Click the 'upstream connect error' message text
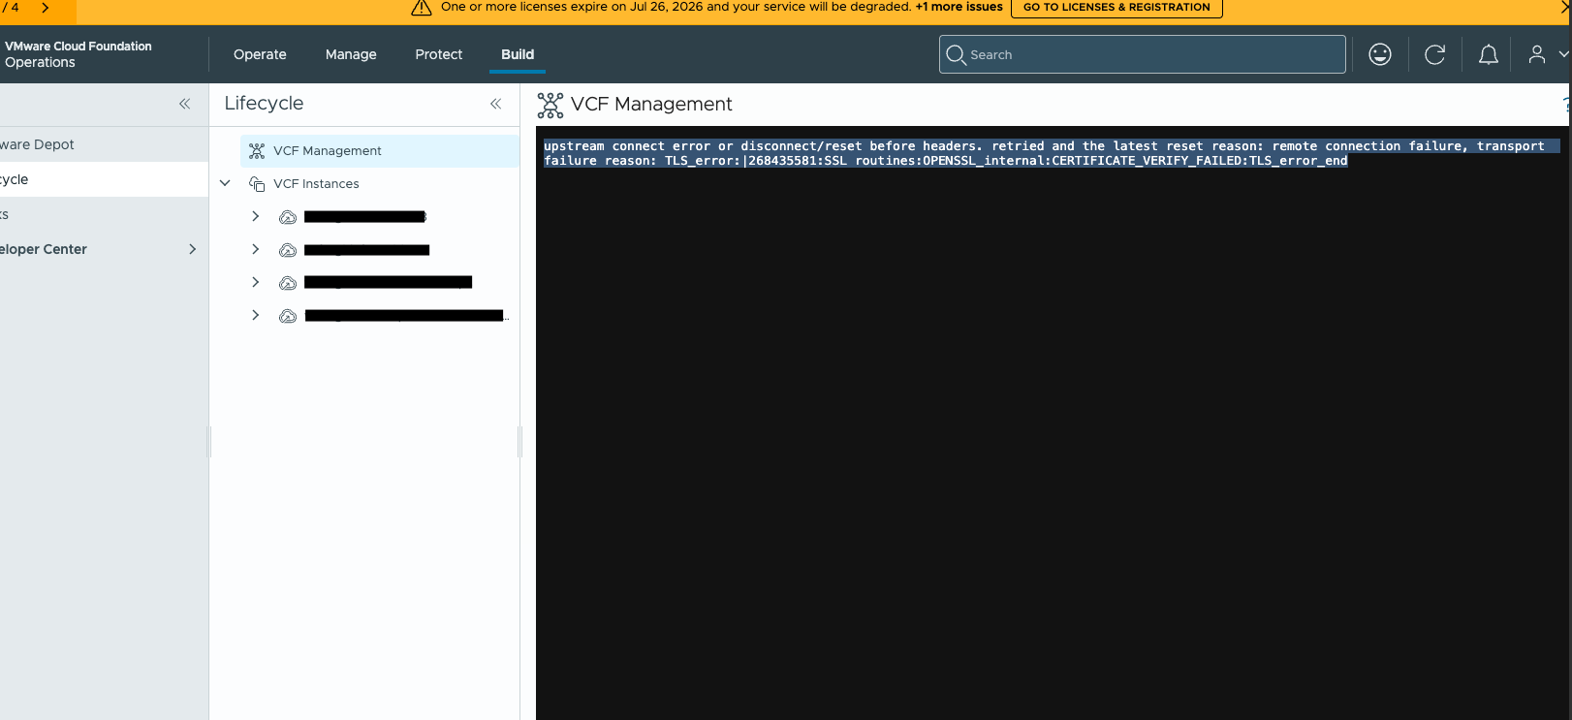This screenshot has width=1572, height=720. click(x=1052, y=153)
